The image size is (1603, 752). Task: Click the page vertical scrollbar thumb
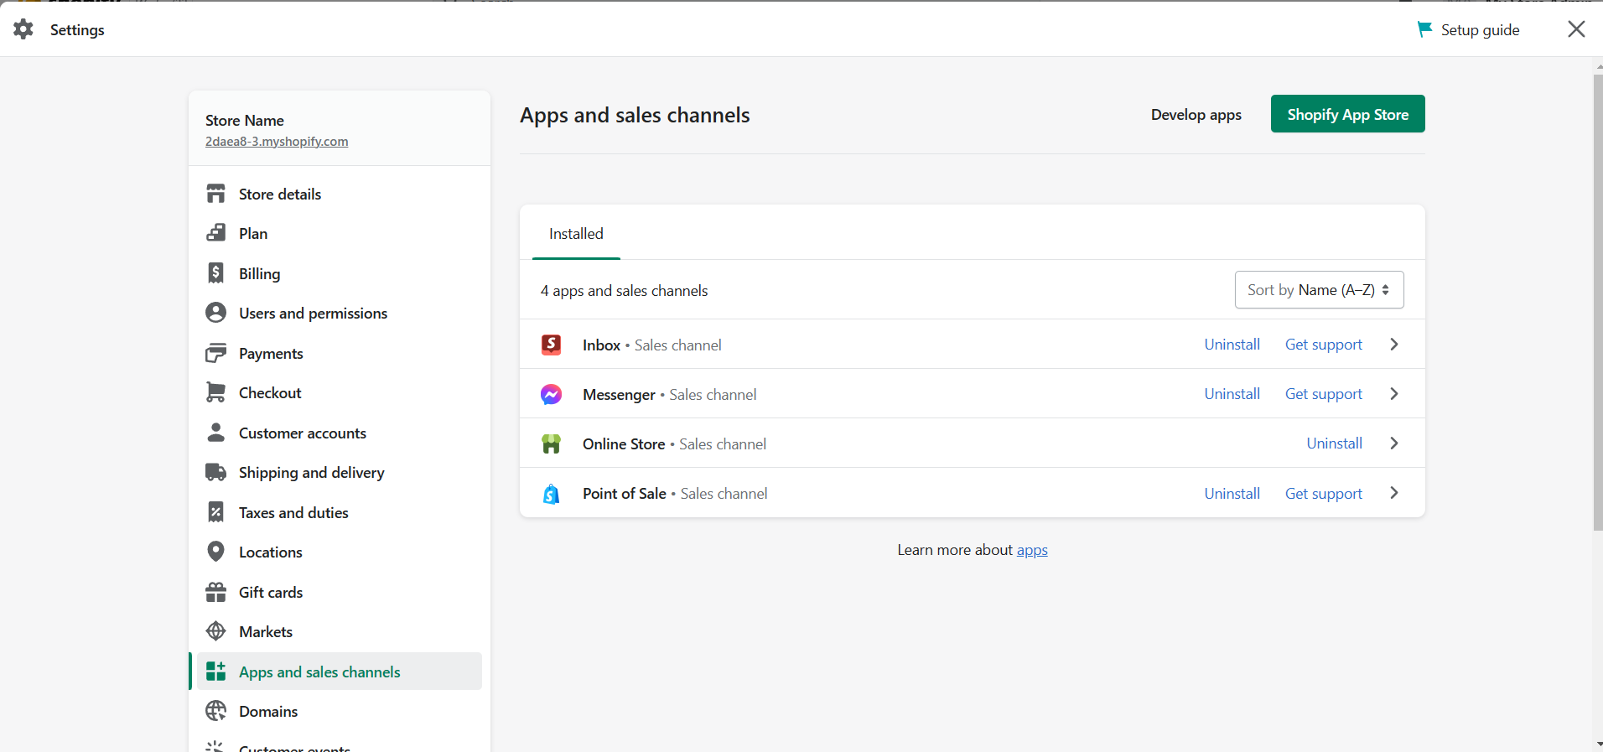tap(1598, 302)
